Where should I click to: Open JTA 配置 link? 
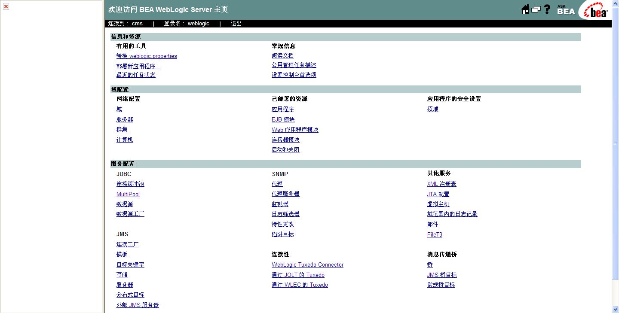(x=438, y=194)
